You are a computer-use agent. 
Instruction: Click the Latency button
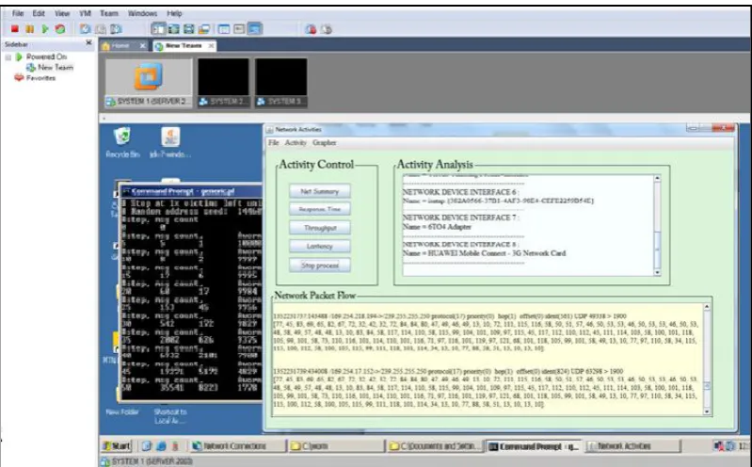click(319, 247)
